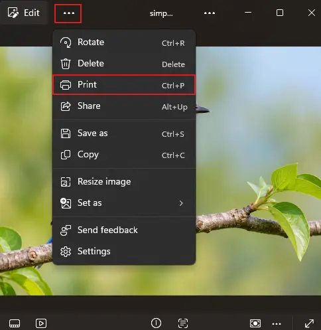Click the Settings gear icon

tap(66, 252)
